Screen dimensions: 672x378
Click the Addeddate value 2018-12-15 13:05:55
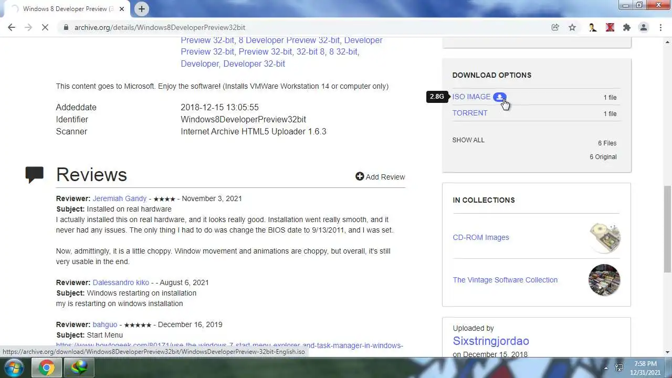pos(220,107)
